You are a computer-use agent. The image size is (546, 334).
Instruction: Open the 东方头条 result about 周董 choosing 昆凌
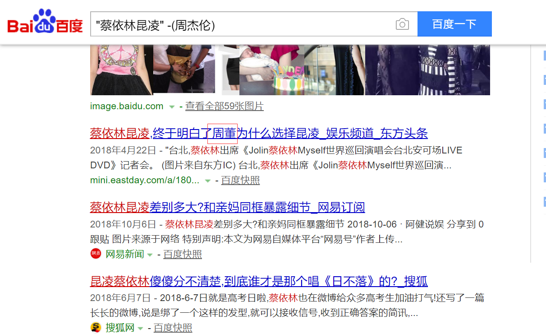point(259,133)
